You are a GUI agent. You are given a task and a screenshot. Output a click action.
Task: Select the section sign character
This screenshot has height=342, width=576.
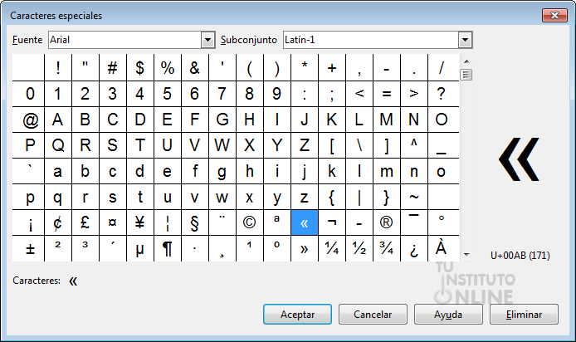click(x=194, y=222)
